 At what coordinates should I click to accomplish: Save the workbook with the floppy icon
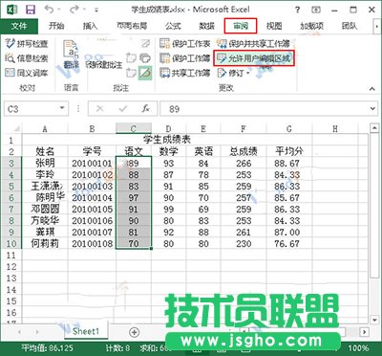tap(31, 10)
